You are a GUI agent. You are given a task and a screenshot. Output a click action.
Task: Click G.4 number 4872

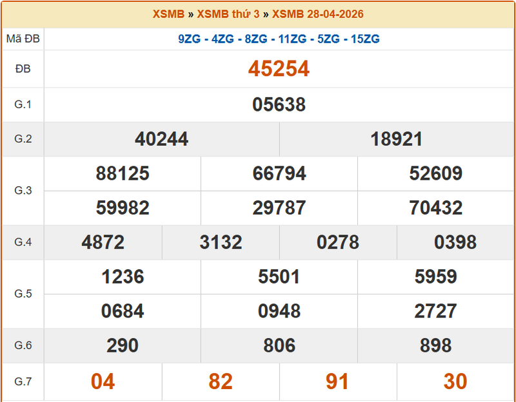pyautogui.click(x=103, y=243)
